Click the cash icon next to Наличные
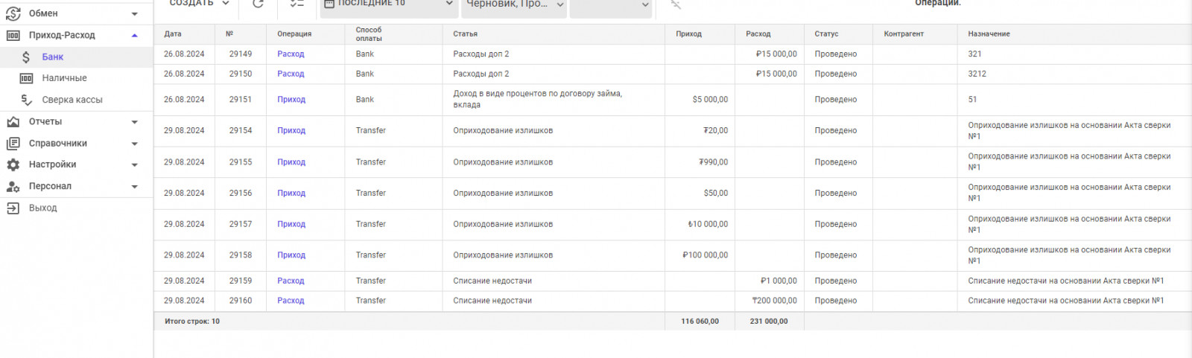Viewport: 1192px width, 358px height. 26,78
